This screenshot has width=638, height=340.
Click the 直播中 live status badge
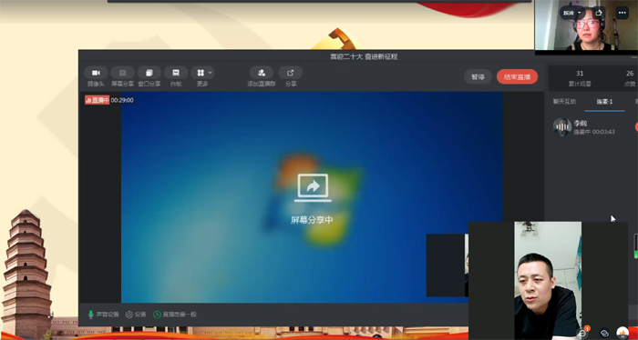tap(97, 100)
